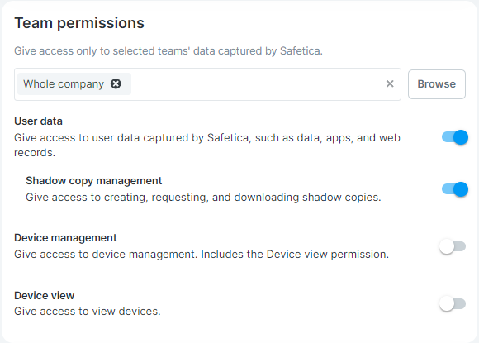Viewport: 479px width, 343px height.
Task: Click the selected teams' data description text
Action: point(168,50)
